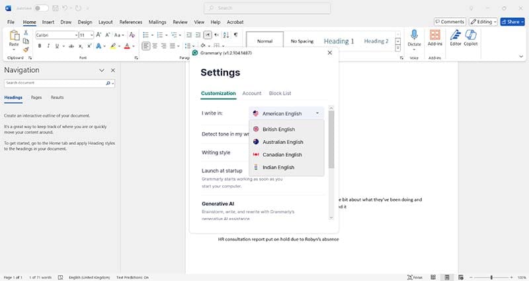The image size is (529, 281).
Task: Start a numbered list
Action: [160, 35]
